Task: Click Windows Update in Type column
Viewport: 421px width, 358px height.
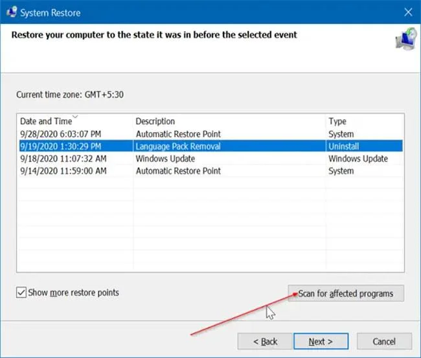Action: (x=358, y=159)
